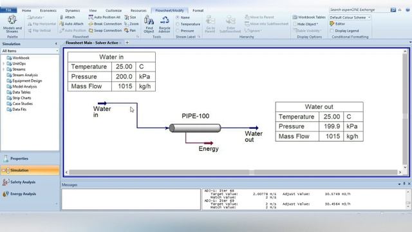Click the Size tool
The image size is (412, 232).
coord(130,17)
